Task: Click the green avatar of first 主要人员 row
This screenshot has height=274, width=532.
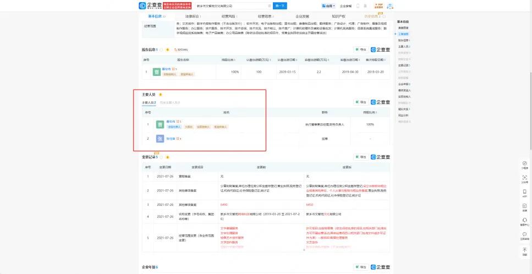Action: click(160, 125)
